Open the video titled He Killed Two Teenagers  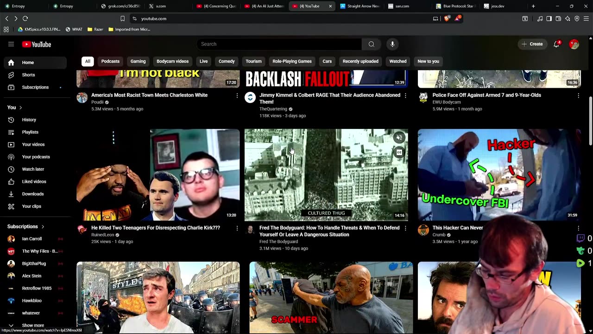[x=156, y=228]
